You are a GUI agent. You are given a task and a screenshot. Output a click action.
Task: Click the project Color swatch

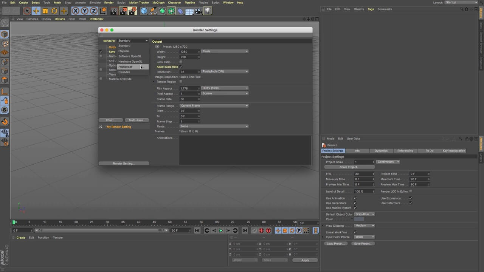click(x=359, y=219)
